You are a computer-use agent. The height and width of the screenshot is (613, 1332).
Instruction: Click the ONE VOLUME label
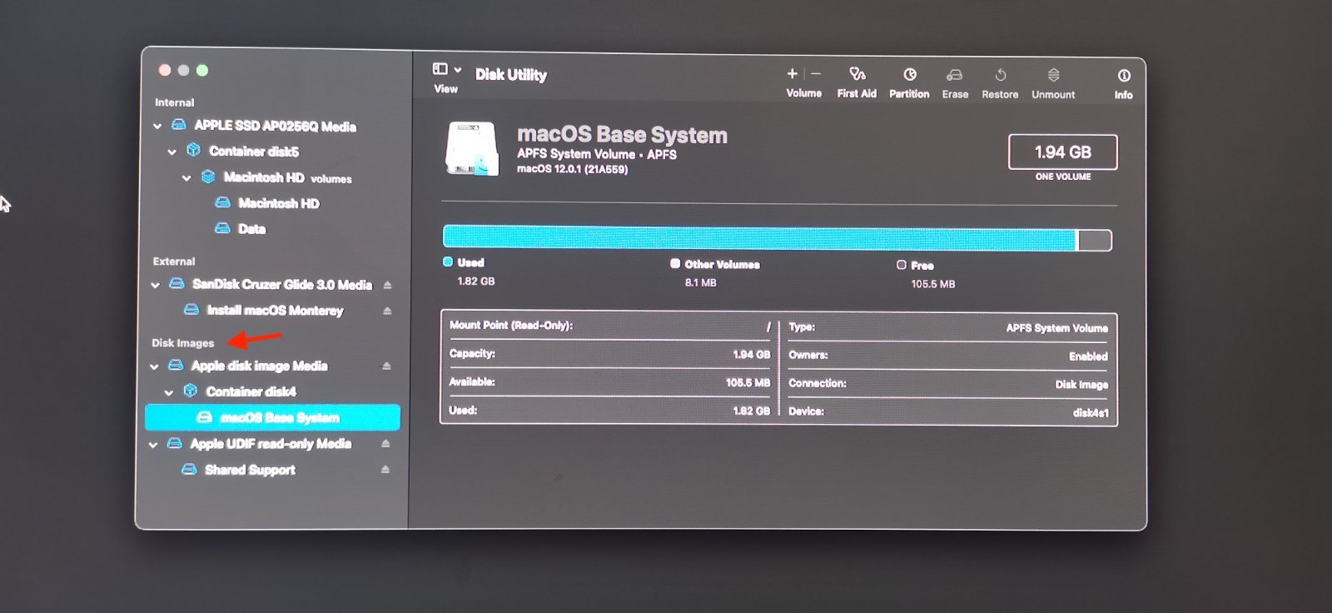[x=1063, y=177]
